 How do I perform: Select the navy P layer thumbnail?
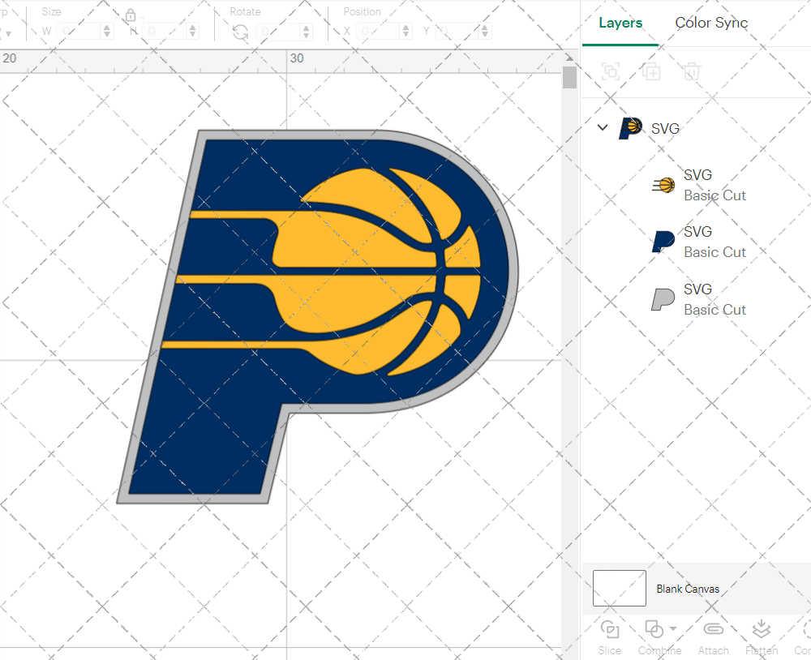663,242
